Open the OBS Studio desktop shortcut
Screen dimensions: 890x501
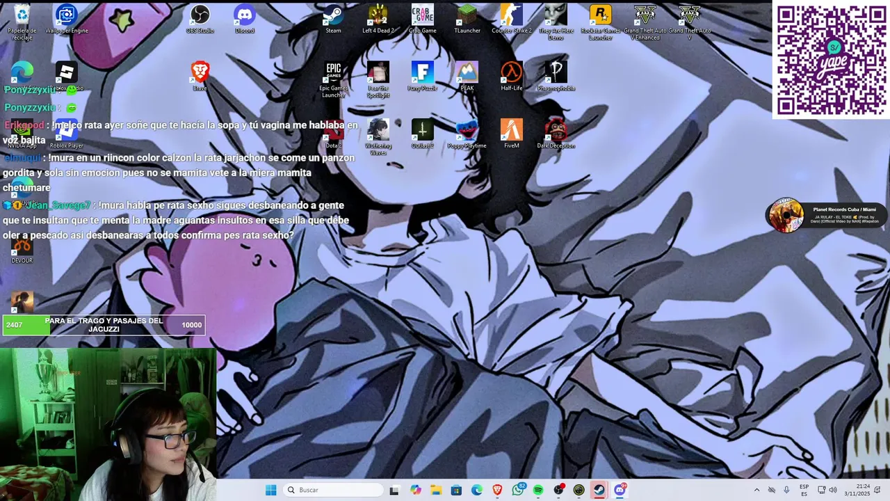[x=200, y=19]
